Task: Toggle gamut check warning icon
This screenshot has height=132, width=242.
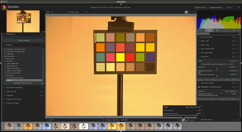Action: click(x=192, y=120)
